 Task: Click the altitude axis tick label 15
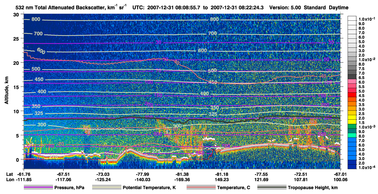(x=16, y=87)
